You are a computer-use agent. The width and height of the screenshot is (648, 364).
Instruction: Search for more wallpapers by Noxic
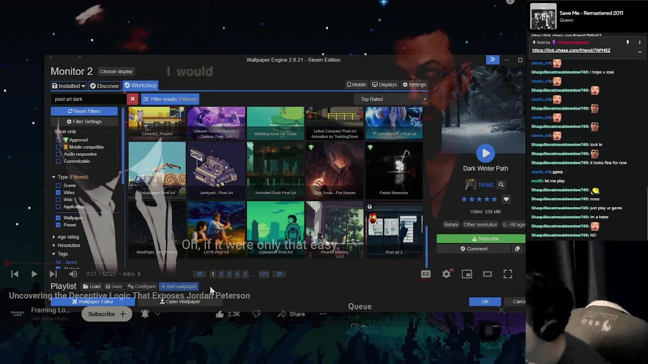[x=501, y=185]
